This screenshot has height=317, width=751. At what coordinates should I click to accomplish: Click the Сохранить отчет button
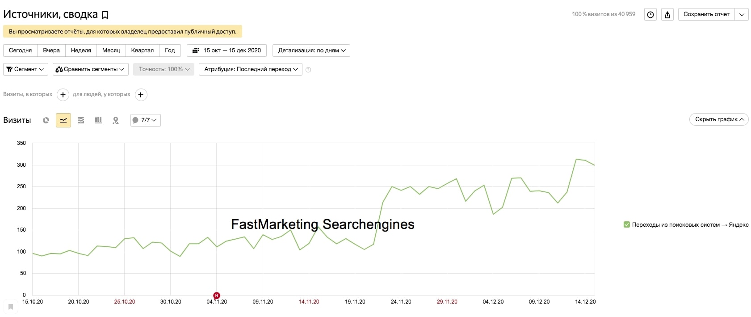coord(706,14)
